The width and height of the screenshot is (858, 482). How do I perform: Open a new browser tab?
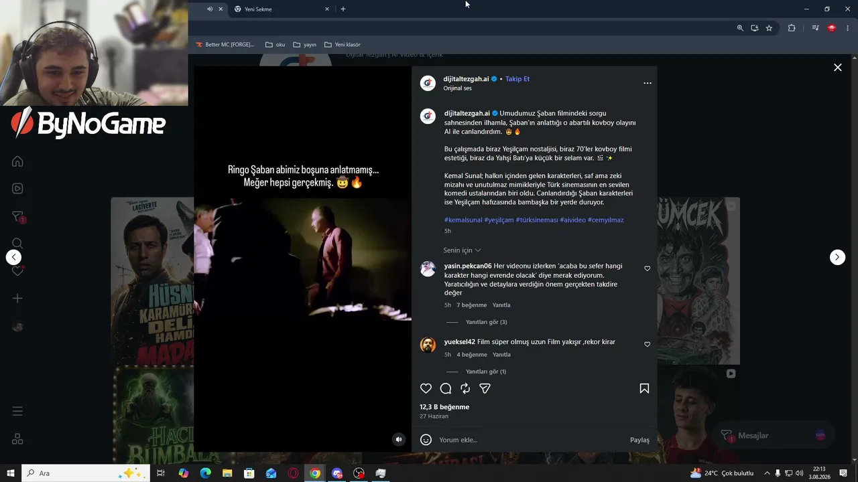click(x=343, y=9)
